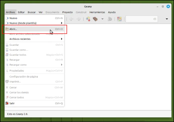The image size is (174, 122).
Task: Open the Archivo menu
Action: (x=10, y=12)
